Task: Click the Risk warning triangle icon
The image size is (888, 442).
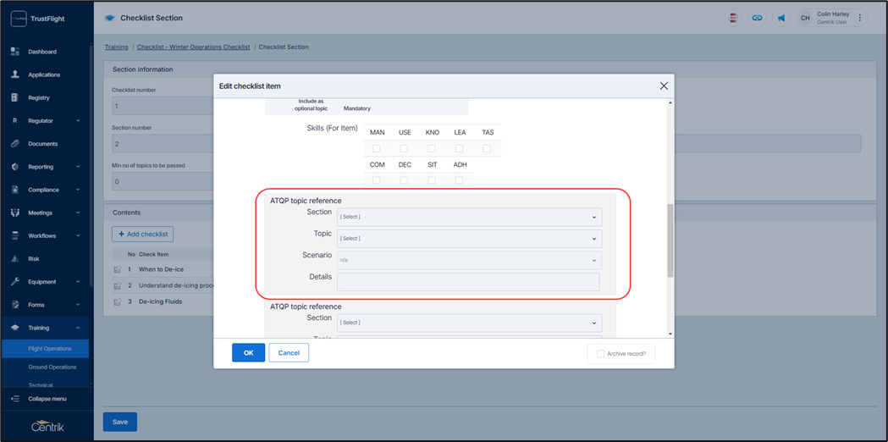Action: coord(14,259)
